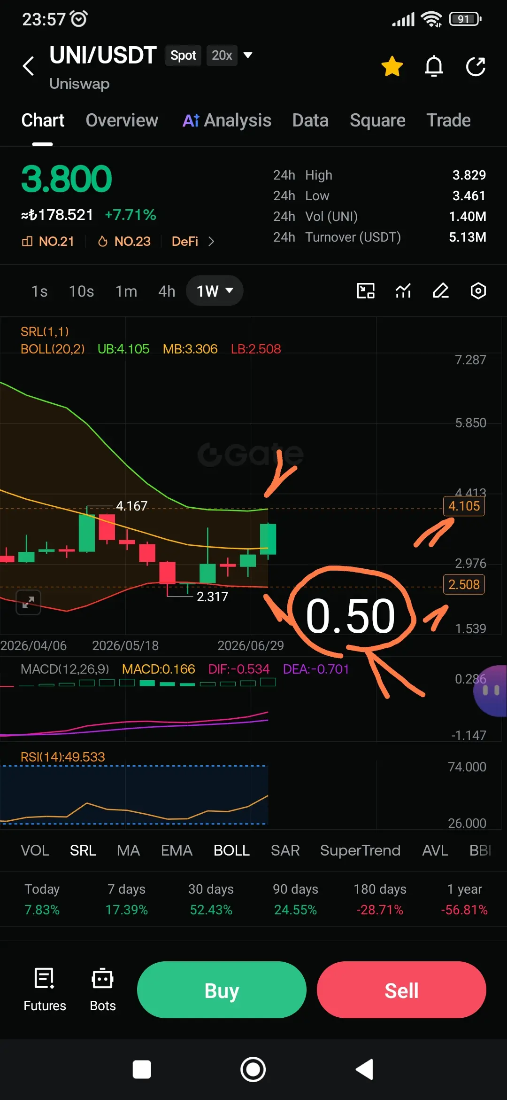
Task: Switch to the Chart tab
Action: coord(43,120)
